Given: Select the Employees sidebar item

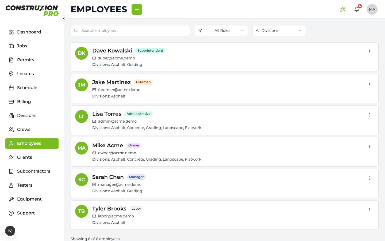Looking at the screenshot, I should point(32,144).
